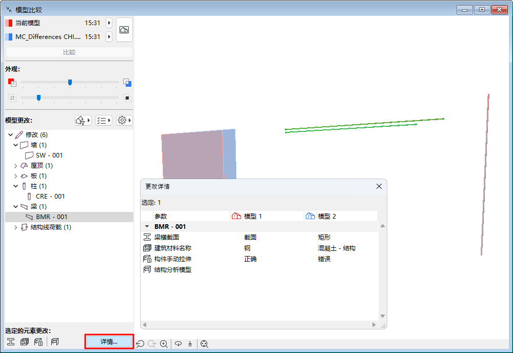Click the details panel horizontal scroll right arrow
The height and width of the screenshot is (353, 513).
click(x=374, y=325)
